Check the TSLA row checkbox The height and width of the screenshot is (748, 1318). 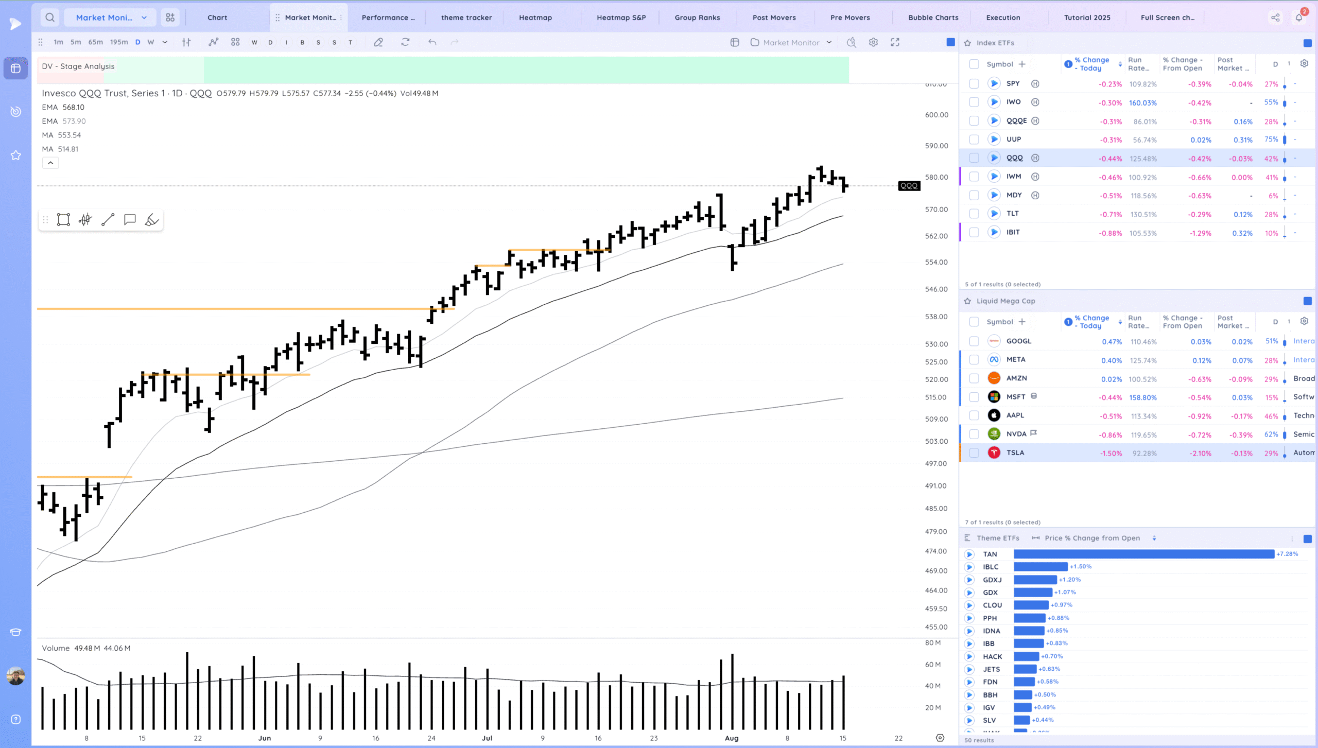pos(974,453)
